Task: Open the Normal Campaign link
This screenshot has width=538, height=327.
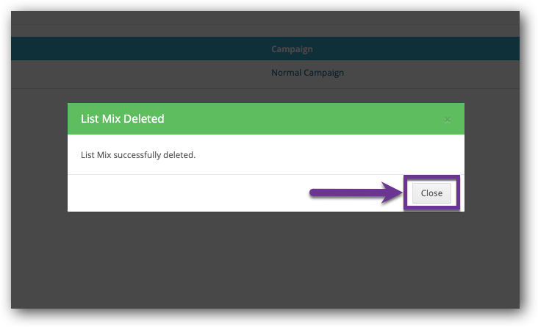Action: [307, 73]
